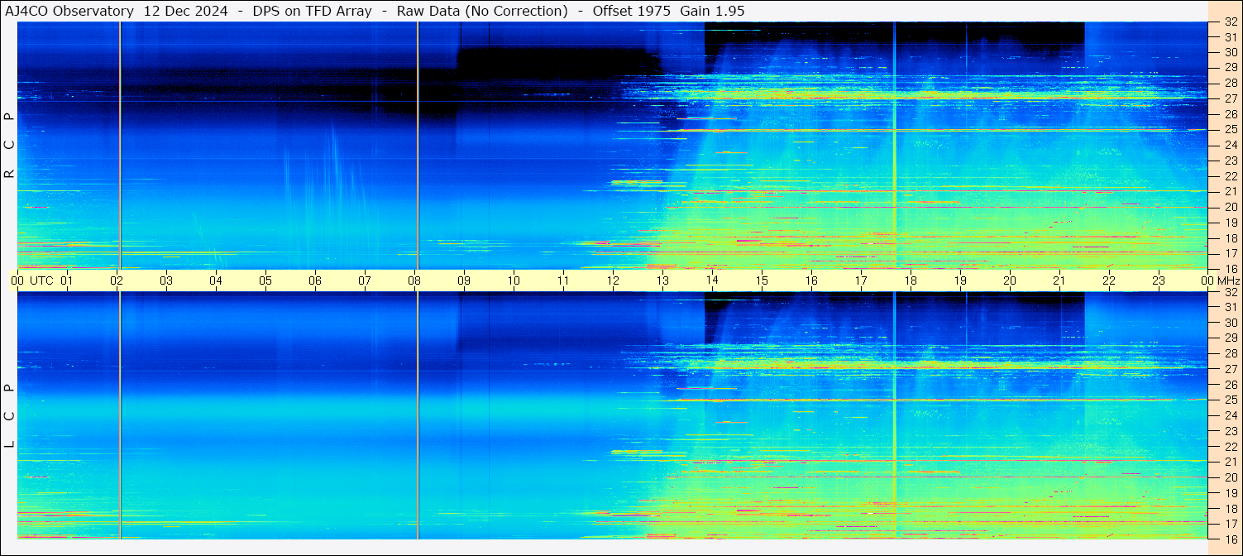This screenshot has height=556, width=1243.
Task: Click the 15 hour mark on the time axis
Action: point(762,280)
